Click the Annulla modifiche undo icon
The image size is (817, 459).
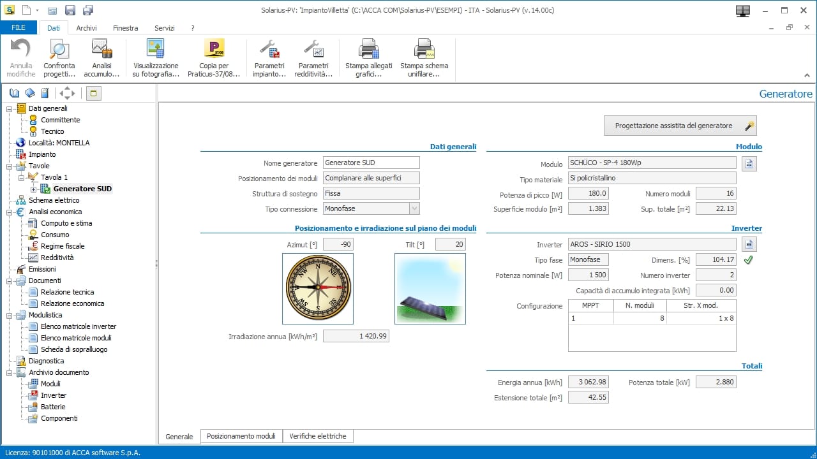click(x=21, y=49)
